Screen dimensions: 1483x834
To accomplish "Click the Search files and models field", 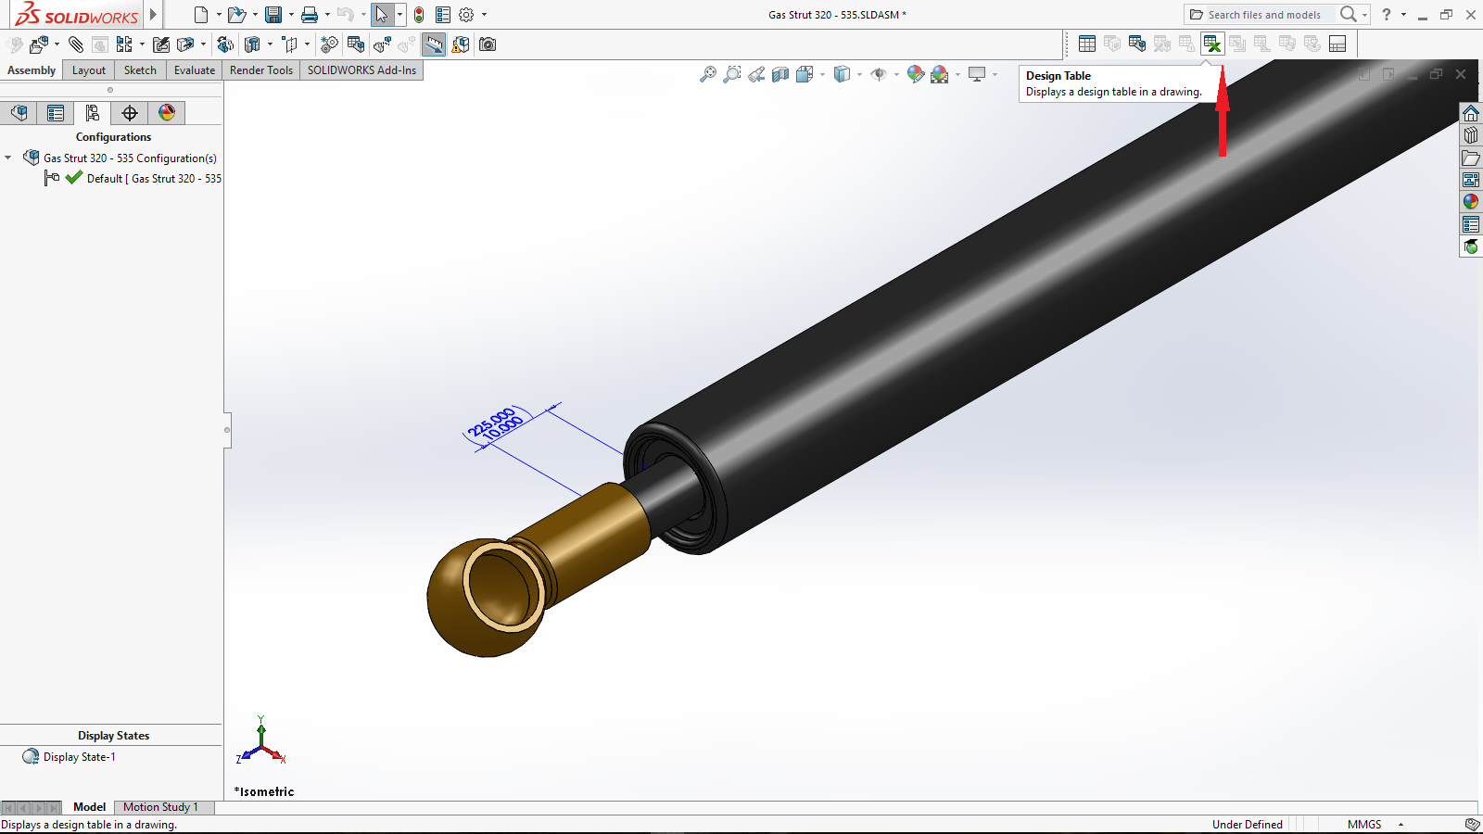I will pyautogui.click(x=1264, y=15).
